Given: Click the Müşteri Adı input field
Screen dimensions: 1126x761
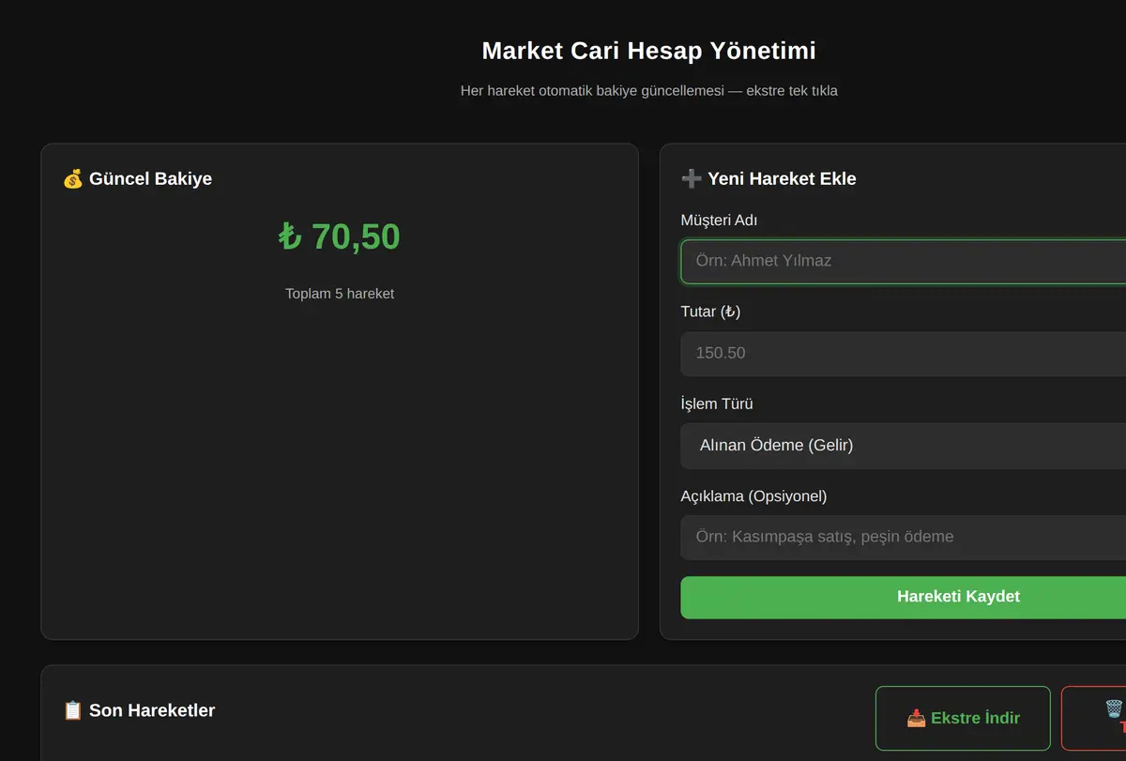Looking at the screenshot, I should 903,261.
